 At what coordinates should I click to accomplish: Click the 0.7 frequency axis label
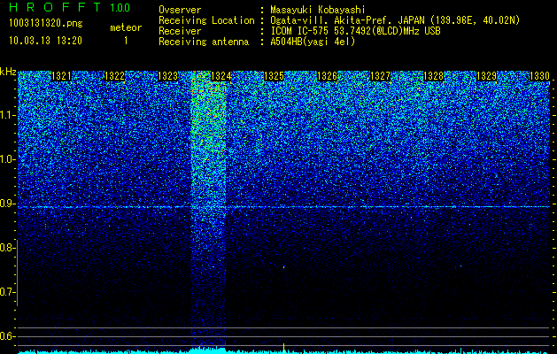pos(8,292)
